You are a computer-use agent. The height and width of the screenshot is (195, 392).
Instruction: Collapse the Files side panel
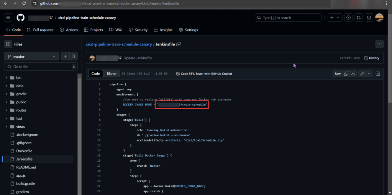tap(8, 44)
